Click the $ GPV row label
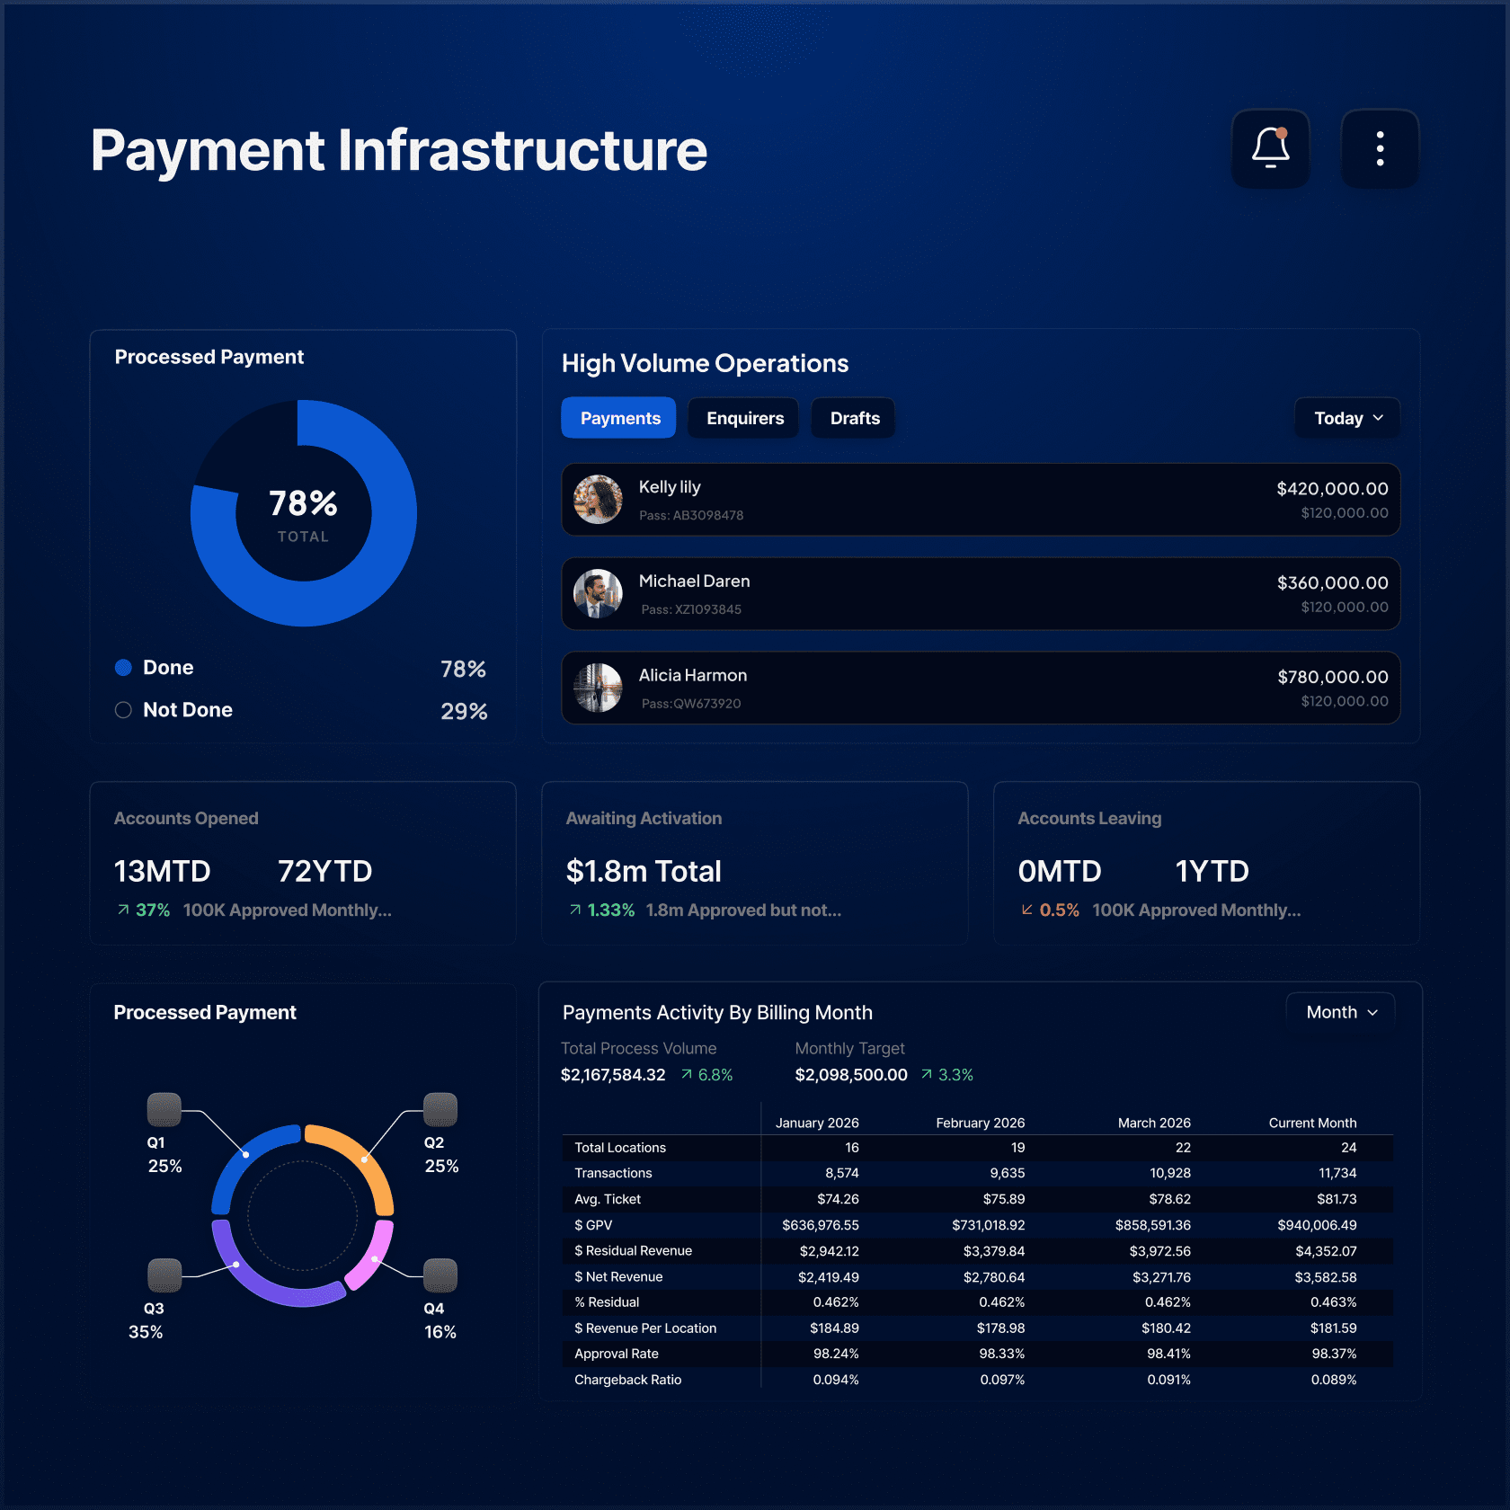1510x1510 pixels. click(x=593, y=1225)
